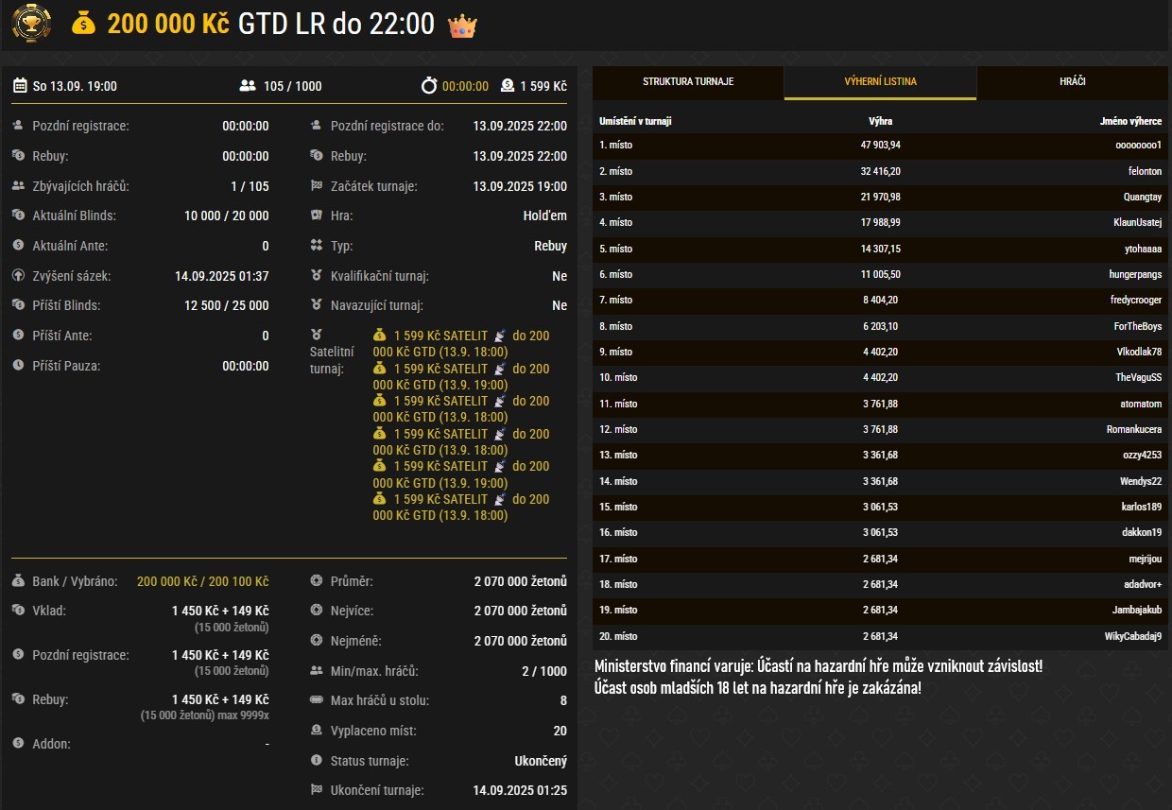This screenshot has width=1172, height=810.
Task: Click the players icon next to 105 / 1000
Action: click(248, 86)
